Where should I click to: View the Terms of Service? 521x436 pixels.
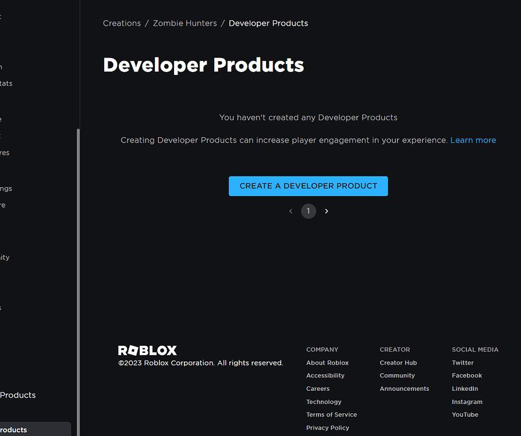coord(331,414)
